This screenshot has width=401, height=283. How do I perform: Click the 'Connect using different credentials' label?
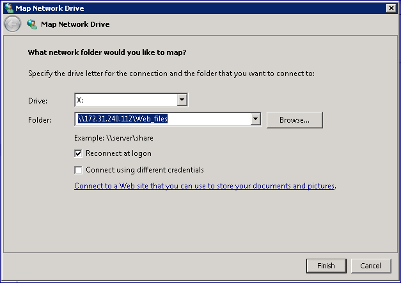[x=145, y=170]
